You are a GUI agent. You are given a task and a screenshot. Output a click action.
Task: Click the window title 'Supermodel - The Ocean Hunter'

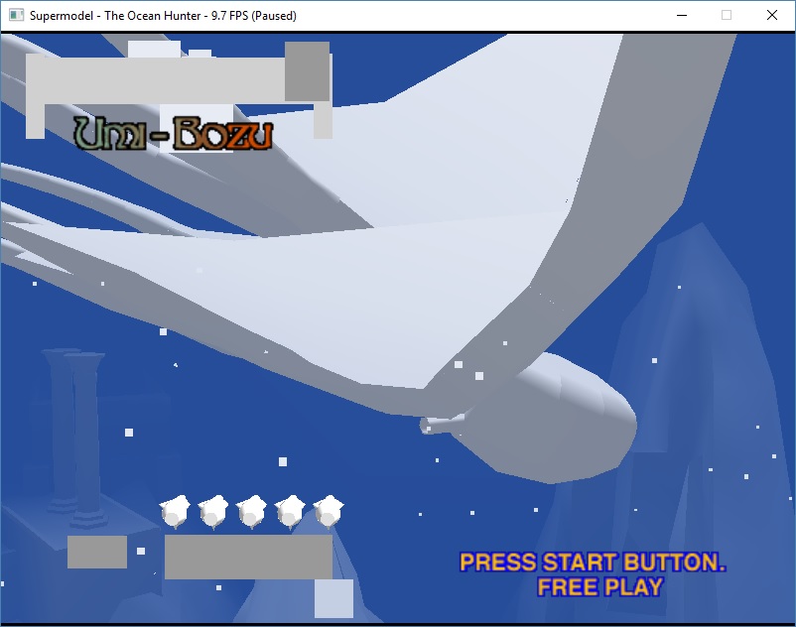click(x=163, y=16)
